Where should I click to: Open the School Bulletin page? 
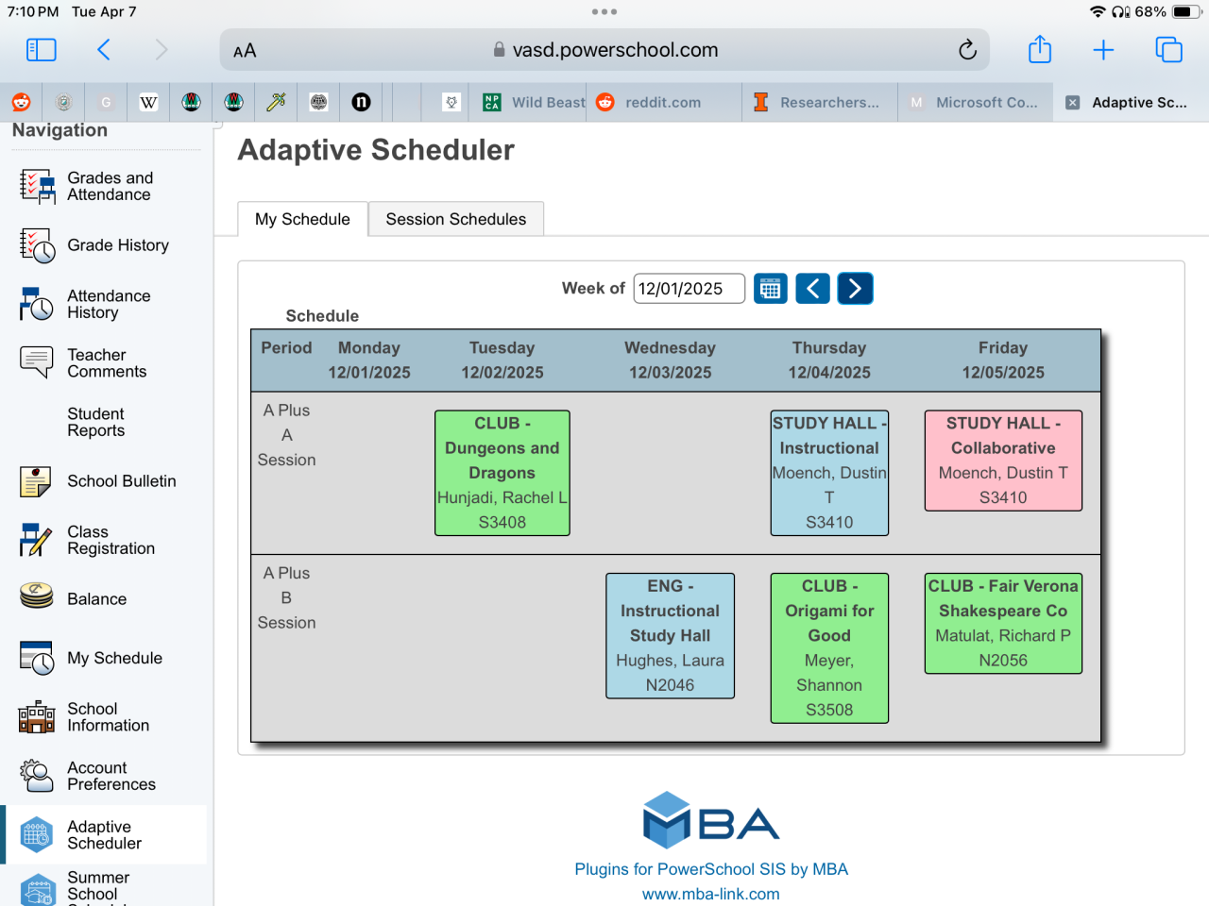click(x=121, y=481)
